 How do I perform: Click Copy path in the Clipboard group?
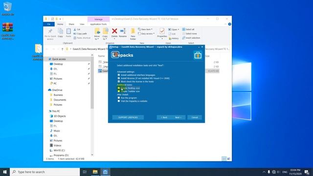(x=80, y=34)
